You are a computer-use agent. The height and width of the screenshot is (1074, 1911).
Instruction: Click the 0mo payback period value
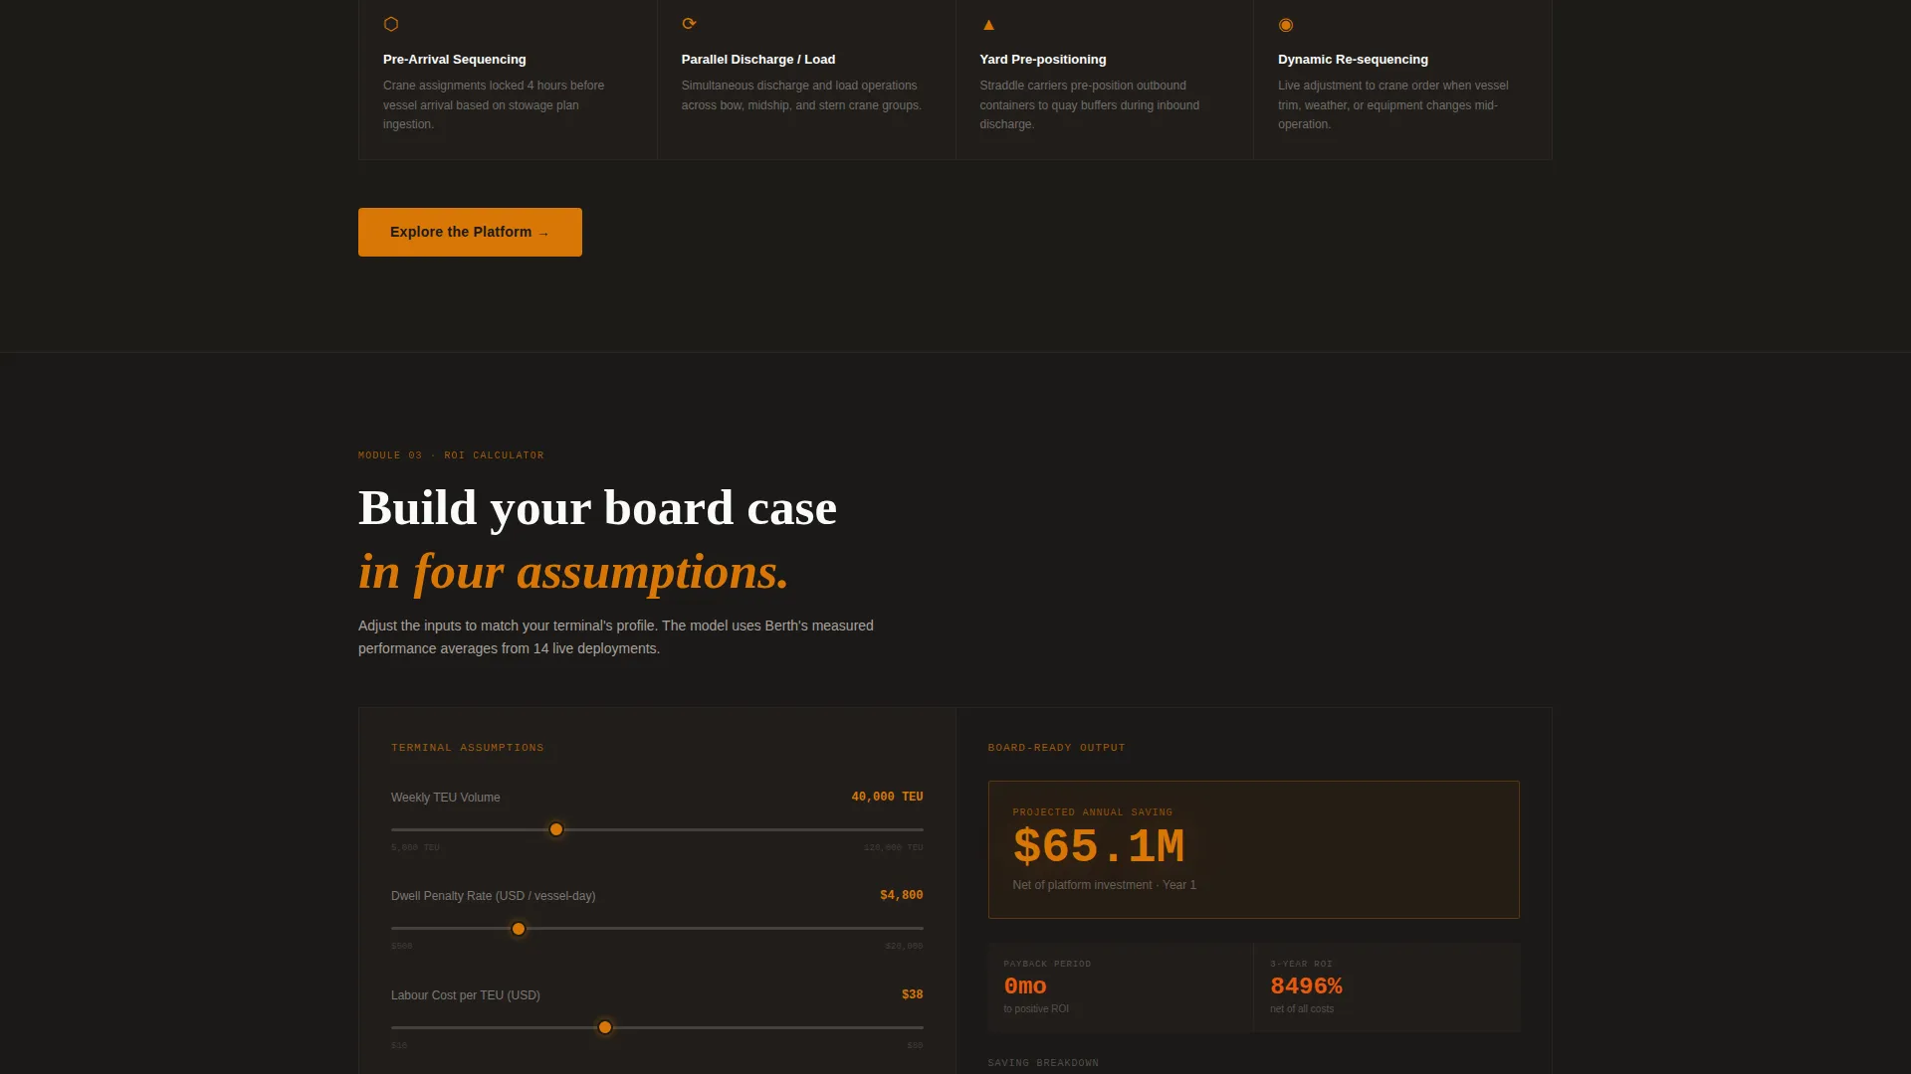point(1025,986)
